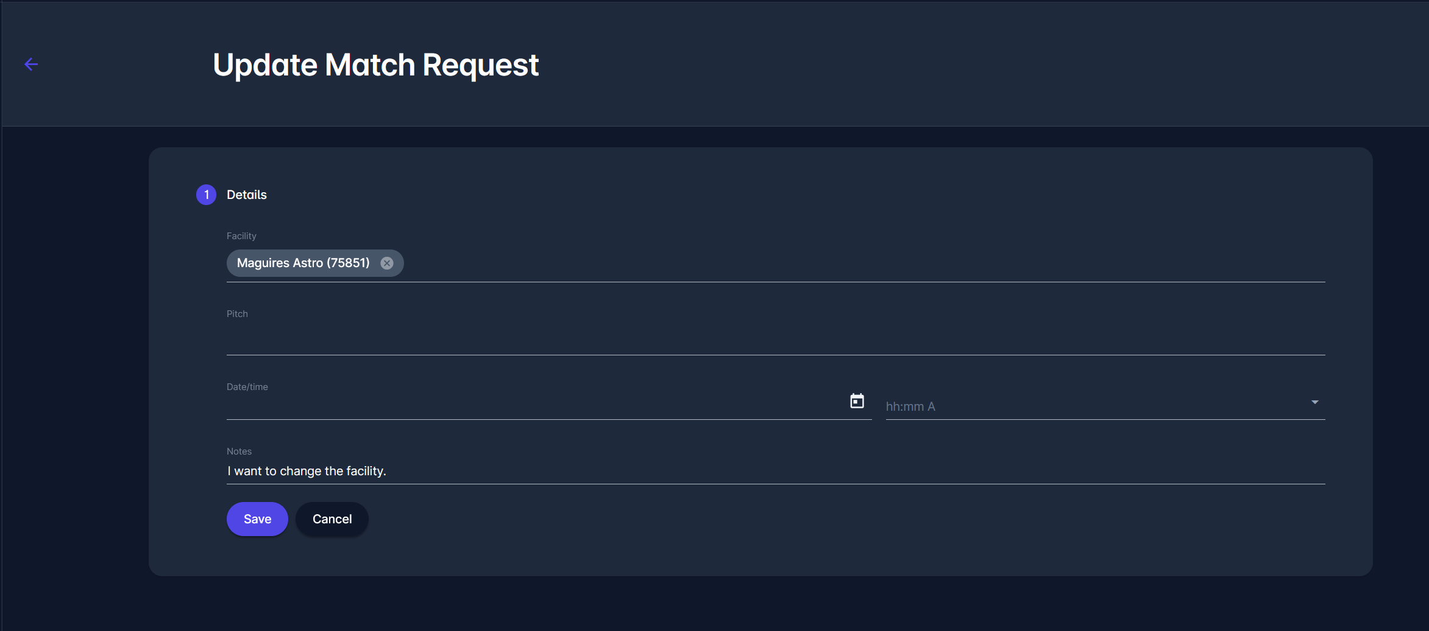Click into the Date input field

(536, 405)
